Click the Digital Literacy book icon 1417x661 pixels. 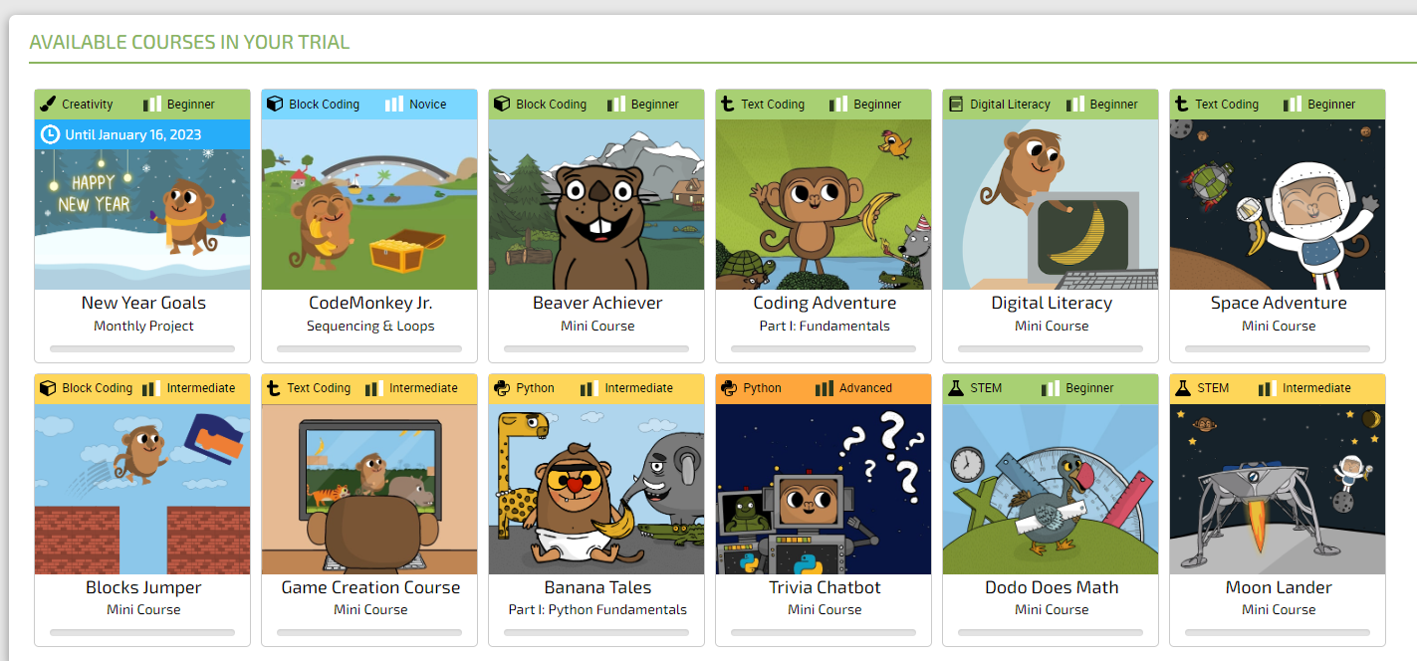(x=956, y=105)
